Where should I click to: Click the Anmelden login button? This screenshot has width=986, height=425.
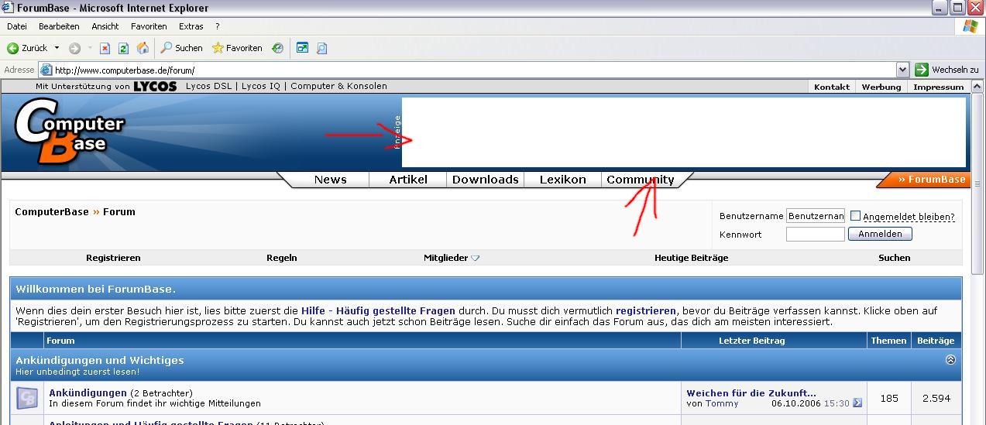point(880,234)
